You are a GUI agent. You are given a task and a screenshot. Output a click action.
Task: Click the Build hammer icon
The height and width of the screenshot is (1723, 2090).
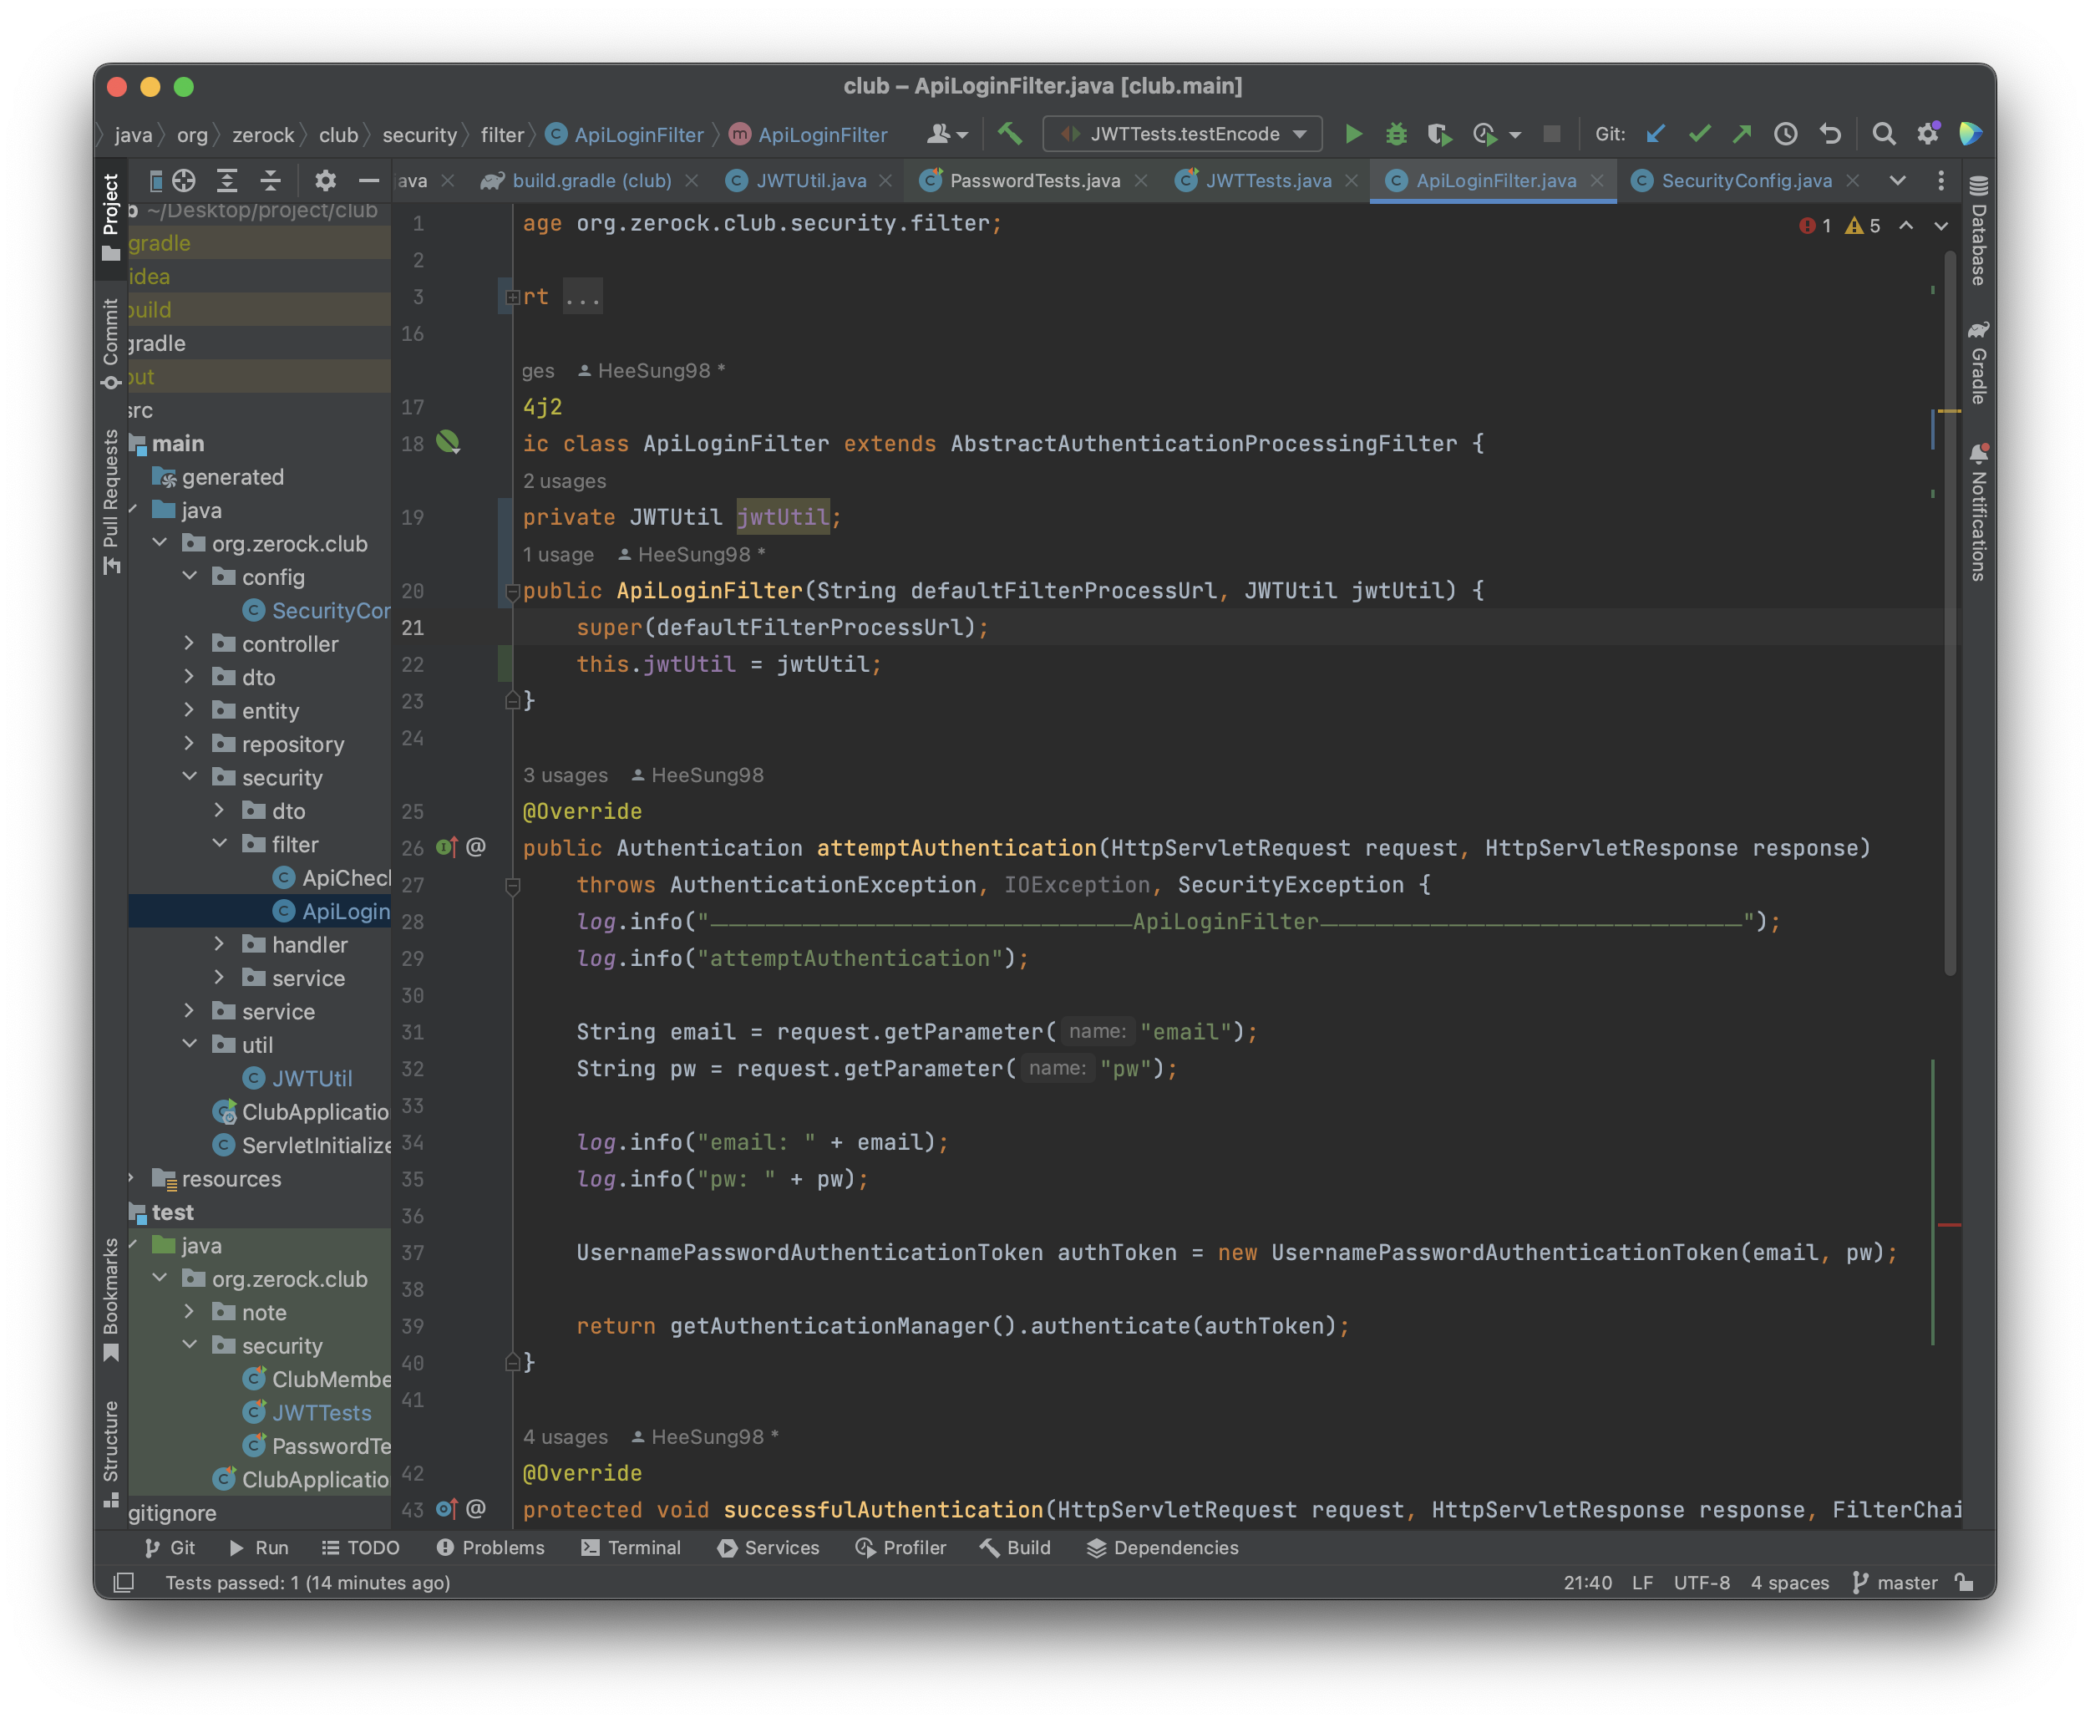[x=1010, y=134]
